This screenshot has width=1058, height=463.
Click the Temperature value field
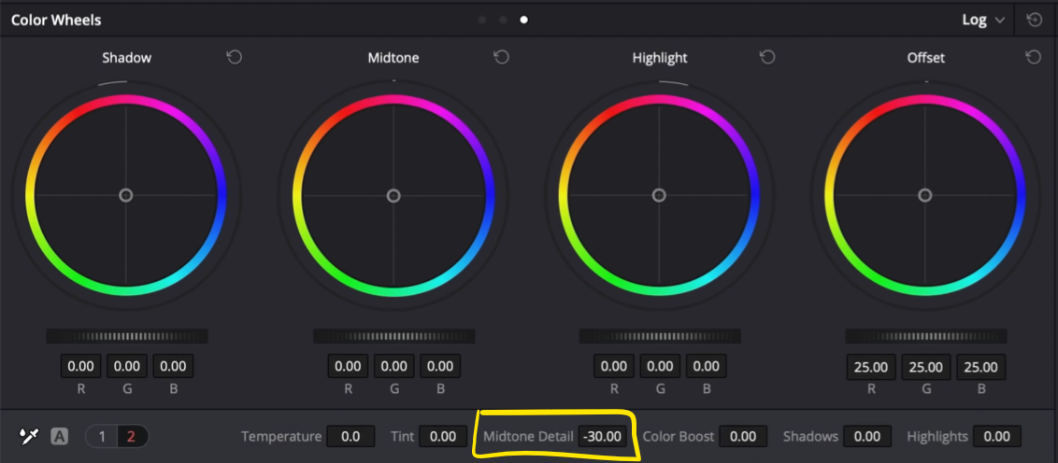(350, 436)
